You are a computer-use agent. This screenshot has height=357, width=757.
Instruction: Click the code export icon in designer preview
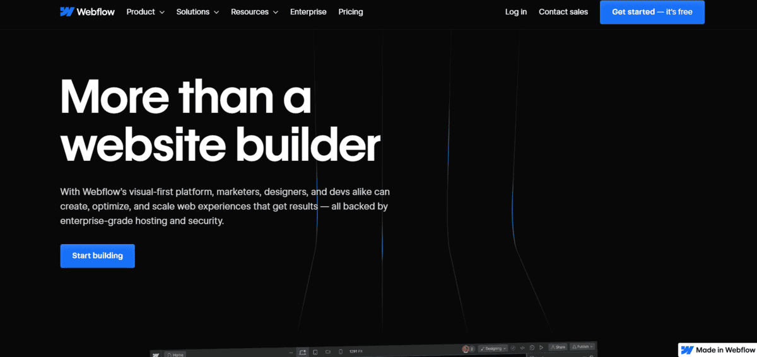[522, 348]
